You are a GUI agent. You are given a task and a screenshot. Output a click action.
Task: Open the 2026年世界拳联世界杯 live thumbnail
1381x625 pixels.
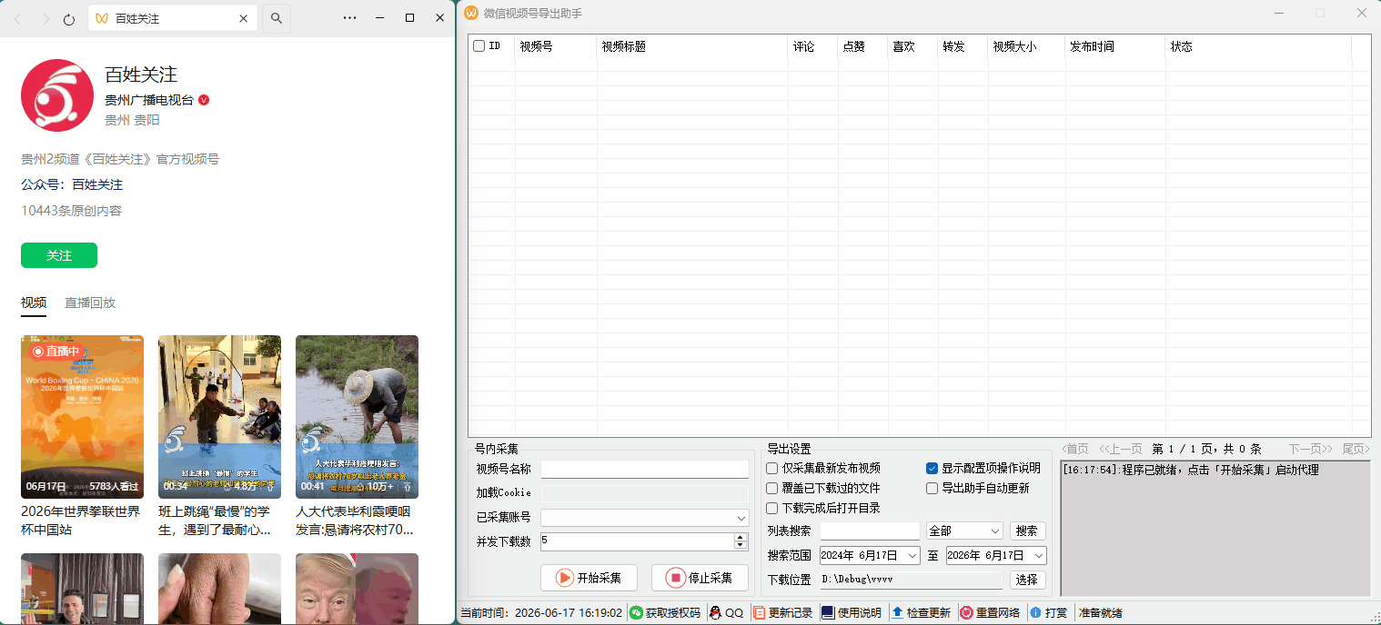point(82,417)
